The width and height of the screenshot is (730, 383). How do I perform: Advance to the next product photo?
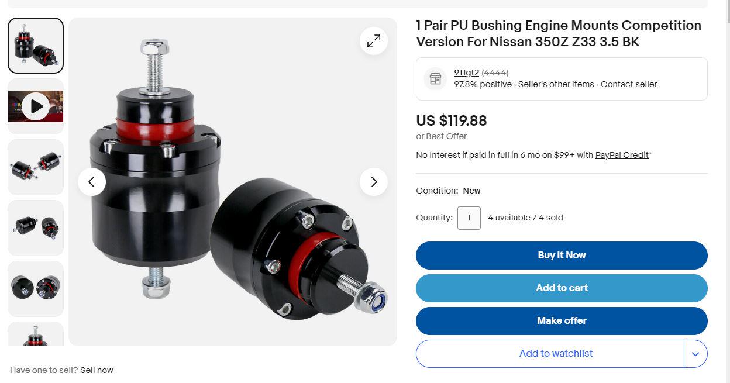(x=374, y=182)
